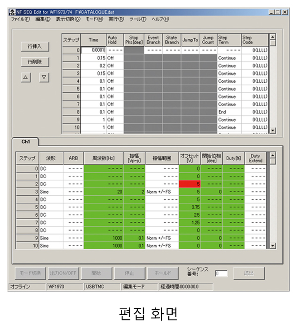Click the 編集モード status bar entry
297x331 pixels.
[x=140, y=287]
